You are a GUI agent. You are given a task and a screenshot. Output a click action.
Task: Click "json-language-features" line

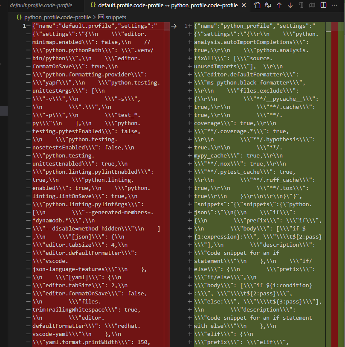(x=90, y=269)
